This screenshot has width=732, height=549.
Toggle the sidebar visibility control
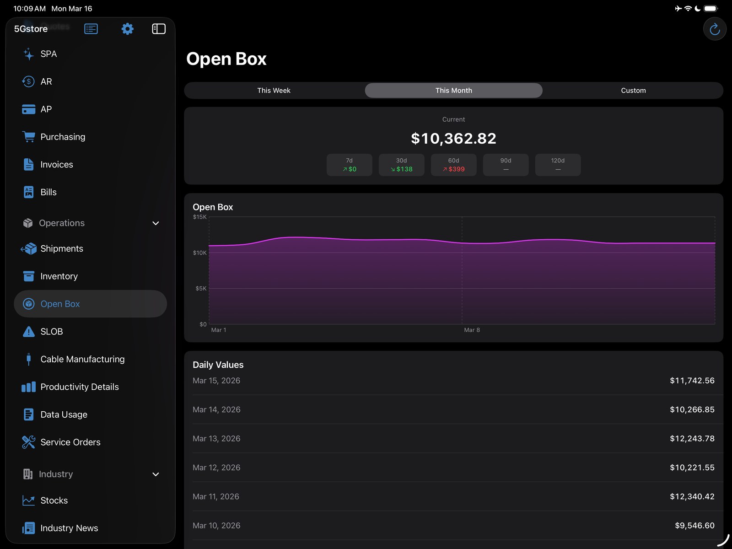coord(158,28)
